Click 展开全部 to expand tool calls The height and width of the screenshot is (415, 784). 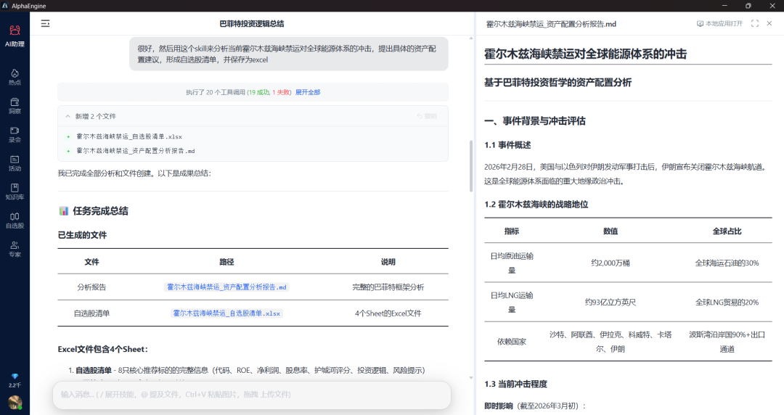308,92
